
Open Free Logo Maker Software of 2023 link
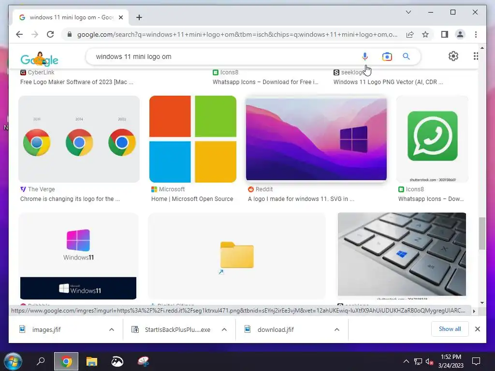click(77, 82)
